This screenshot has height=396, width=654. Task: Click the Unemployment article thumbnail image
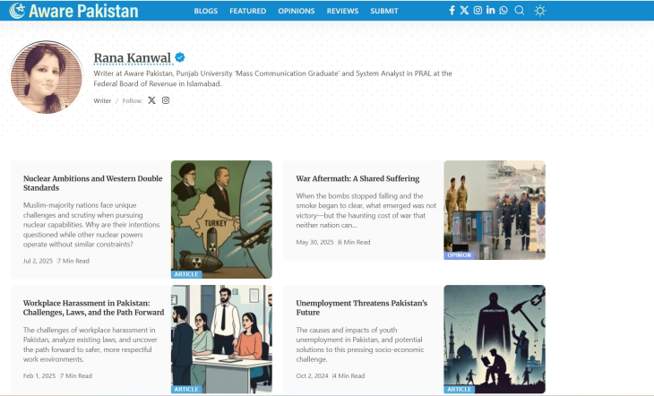(x=495, y=339)
